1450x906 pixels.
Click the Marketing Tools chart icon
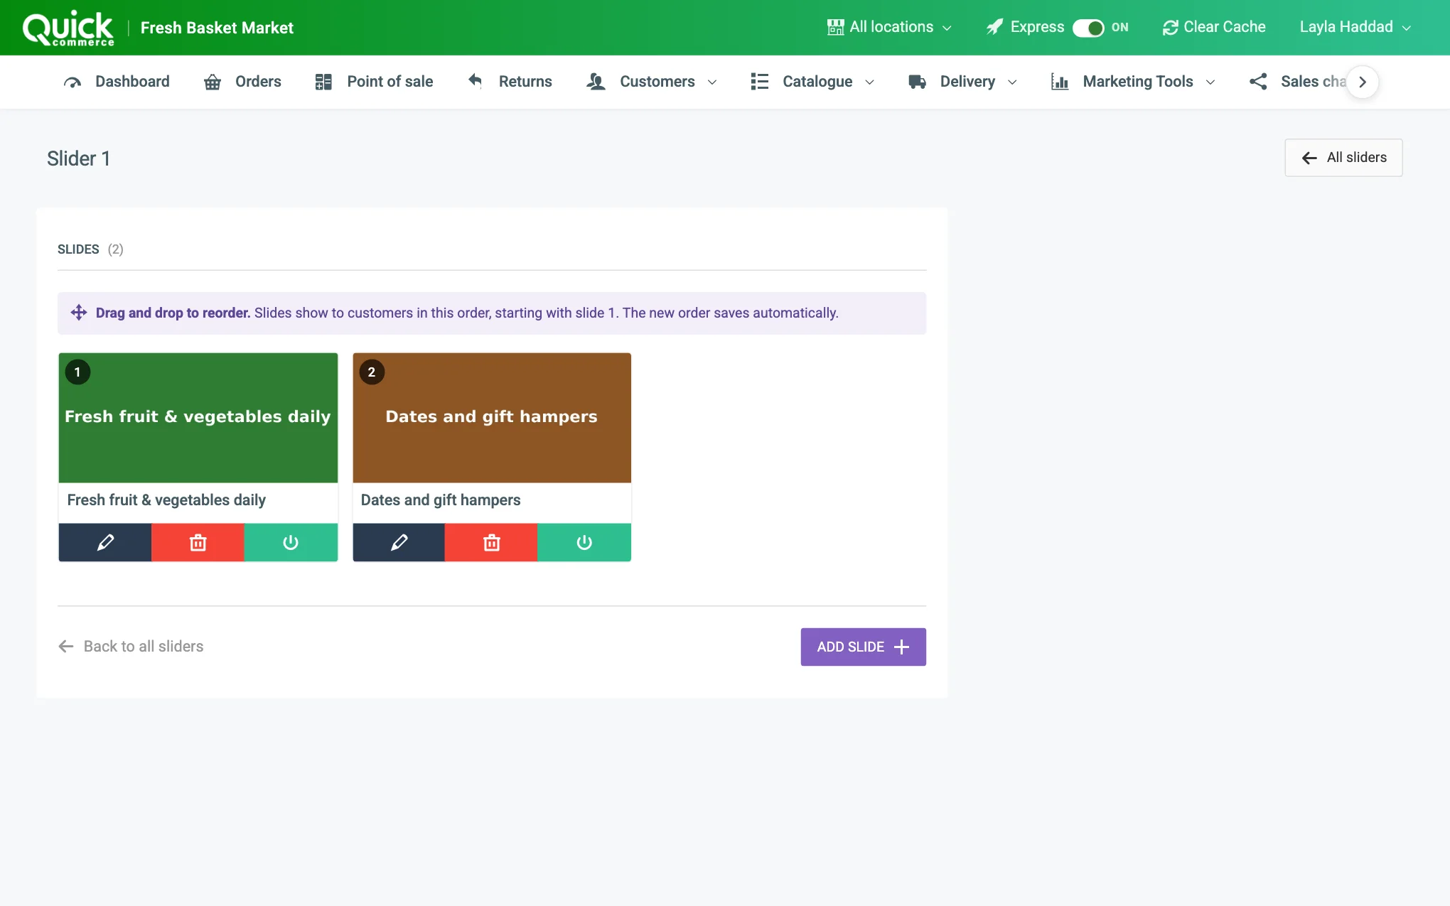(x=1060, y=82)
